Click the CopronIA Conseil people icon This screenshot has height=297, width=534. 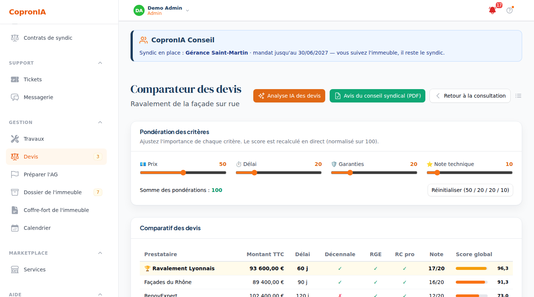click(x=144, y=40)
